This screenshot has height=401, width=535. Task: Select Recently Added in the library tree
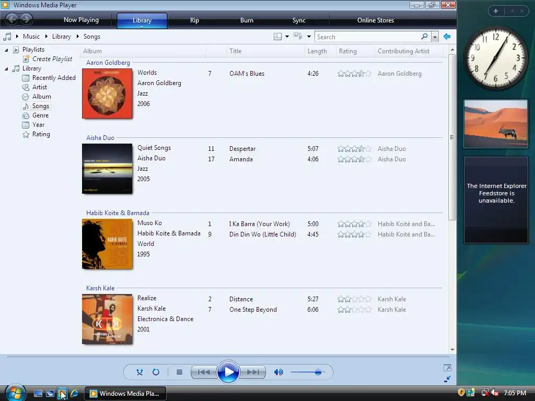coord(54,78)
